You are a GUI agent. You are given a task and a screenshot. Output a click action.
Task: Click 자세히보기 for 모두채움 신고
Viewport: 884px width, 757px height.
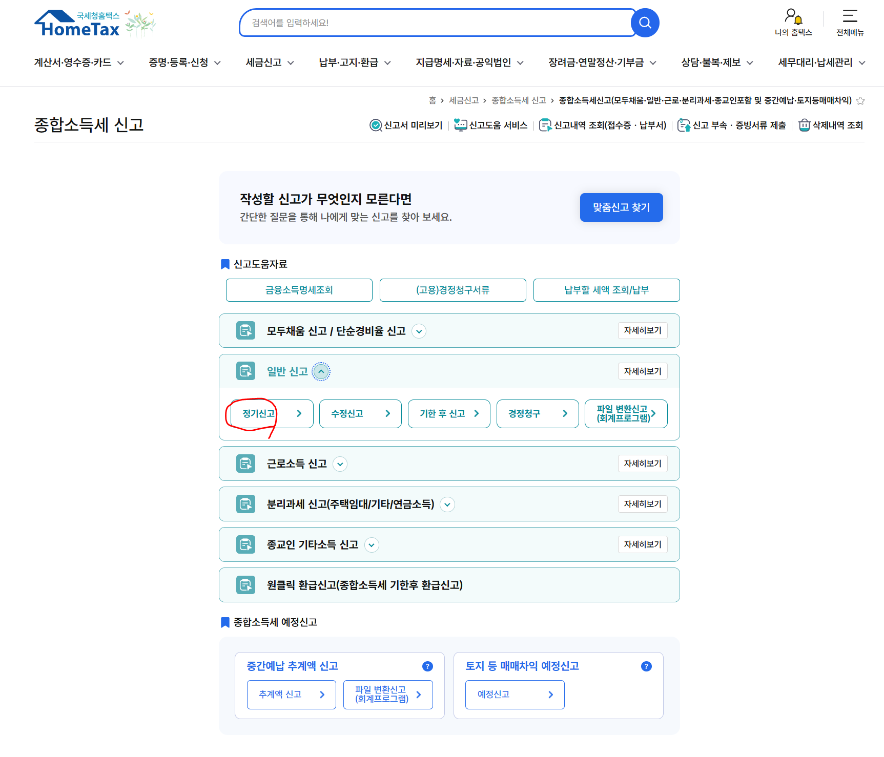tap(643, 330)
